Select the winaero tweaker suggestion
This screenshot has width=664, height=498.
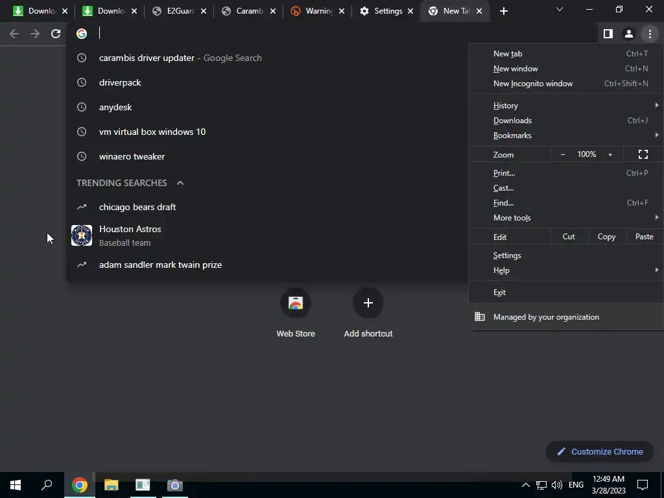click(x=268, y=156)
